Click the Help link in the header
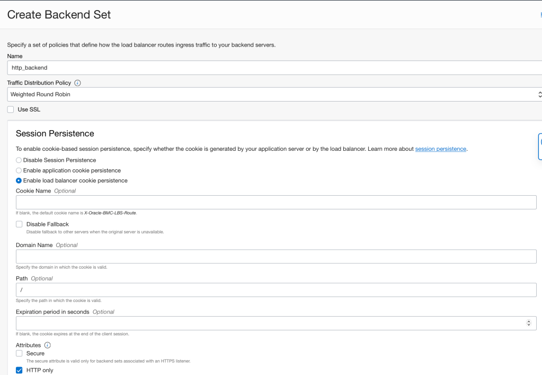This screenshot has width=542, height=375. (x=540, y=15)
